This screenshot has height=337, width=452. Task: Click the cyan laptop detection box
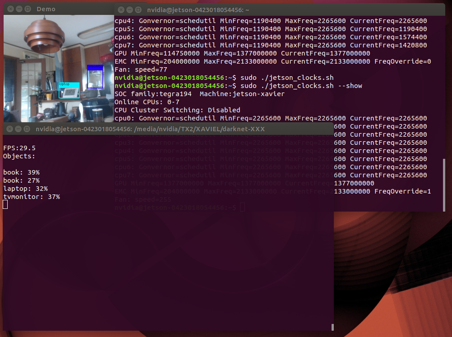(x=69, y=90)
